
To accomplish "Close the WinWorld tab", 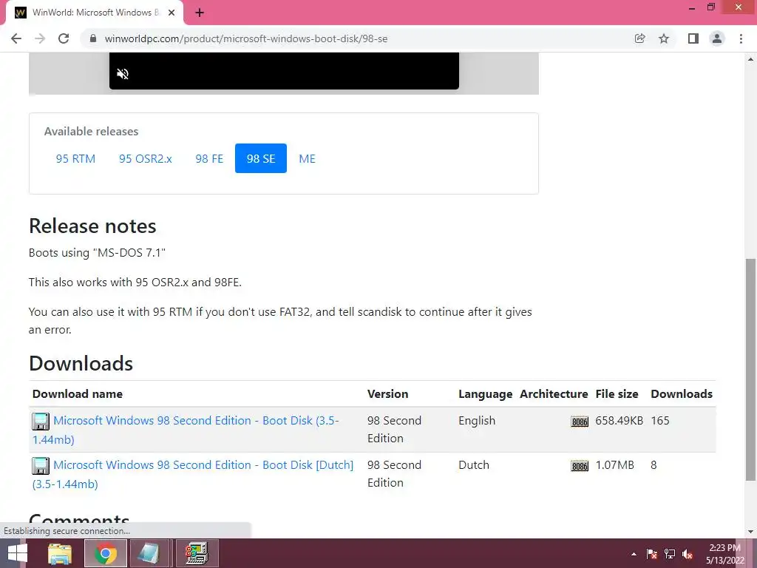I will tap(172, 13).
